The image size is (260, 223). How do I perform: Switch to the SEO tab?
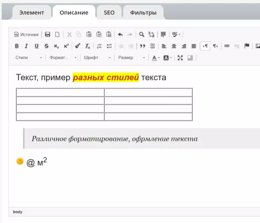click(109, 12)
